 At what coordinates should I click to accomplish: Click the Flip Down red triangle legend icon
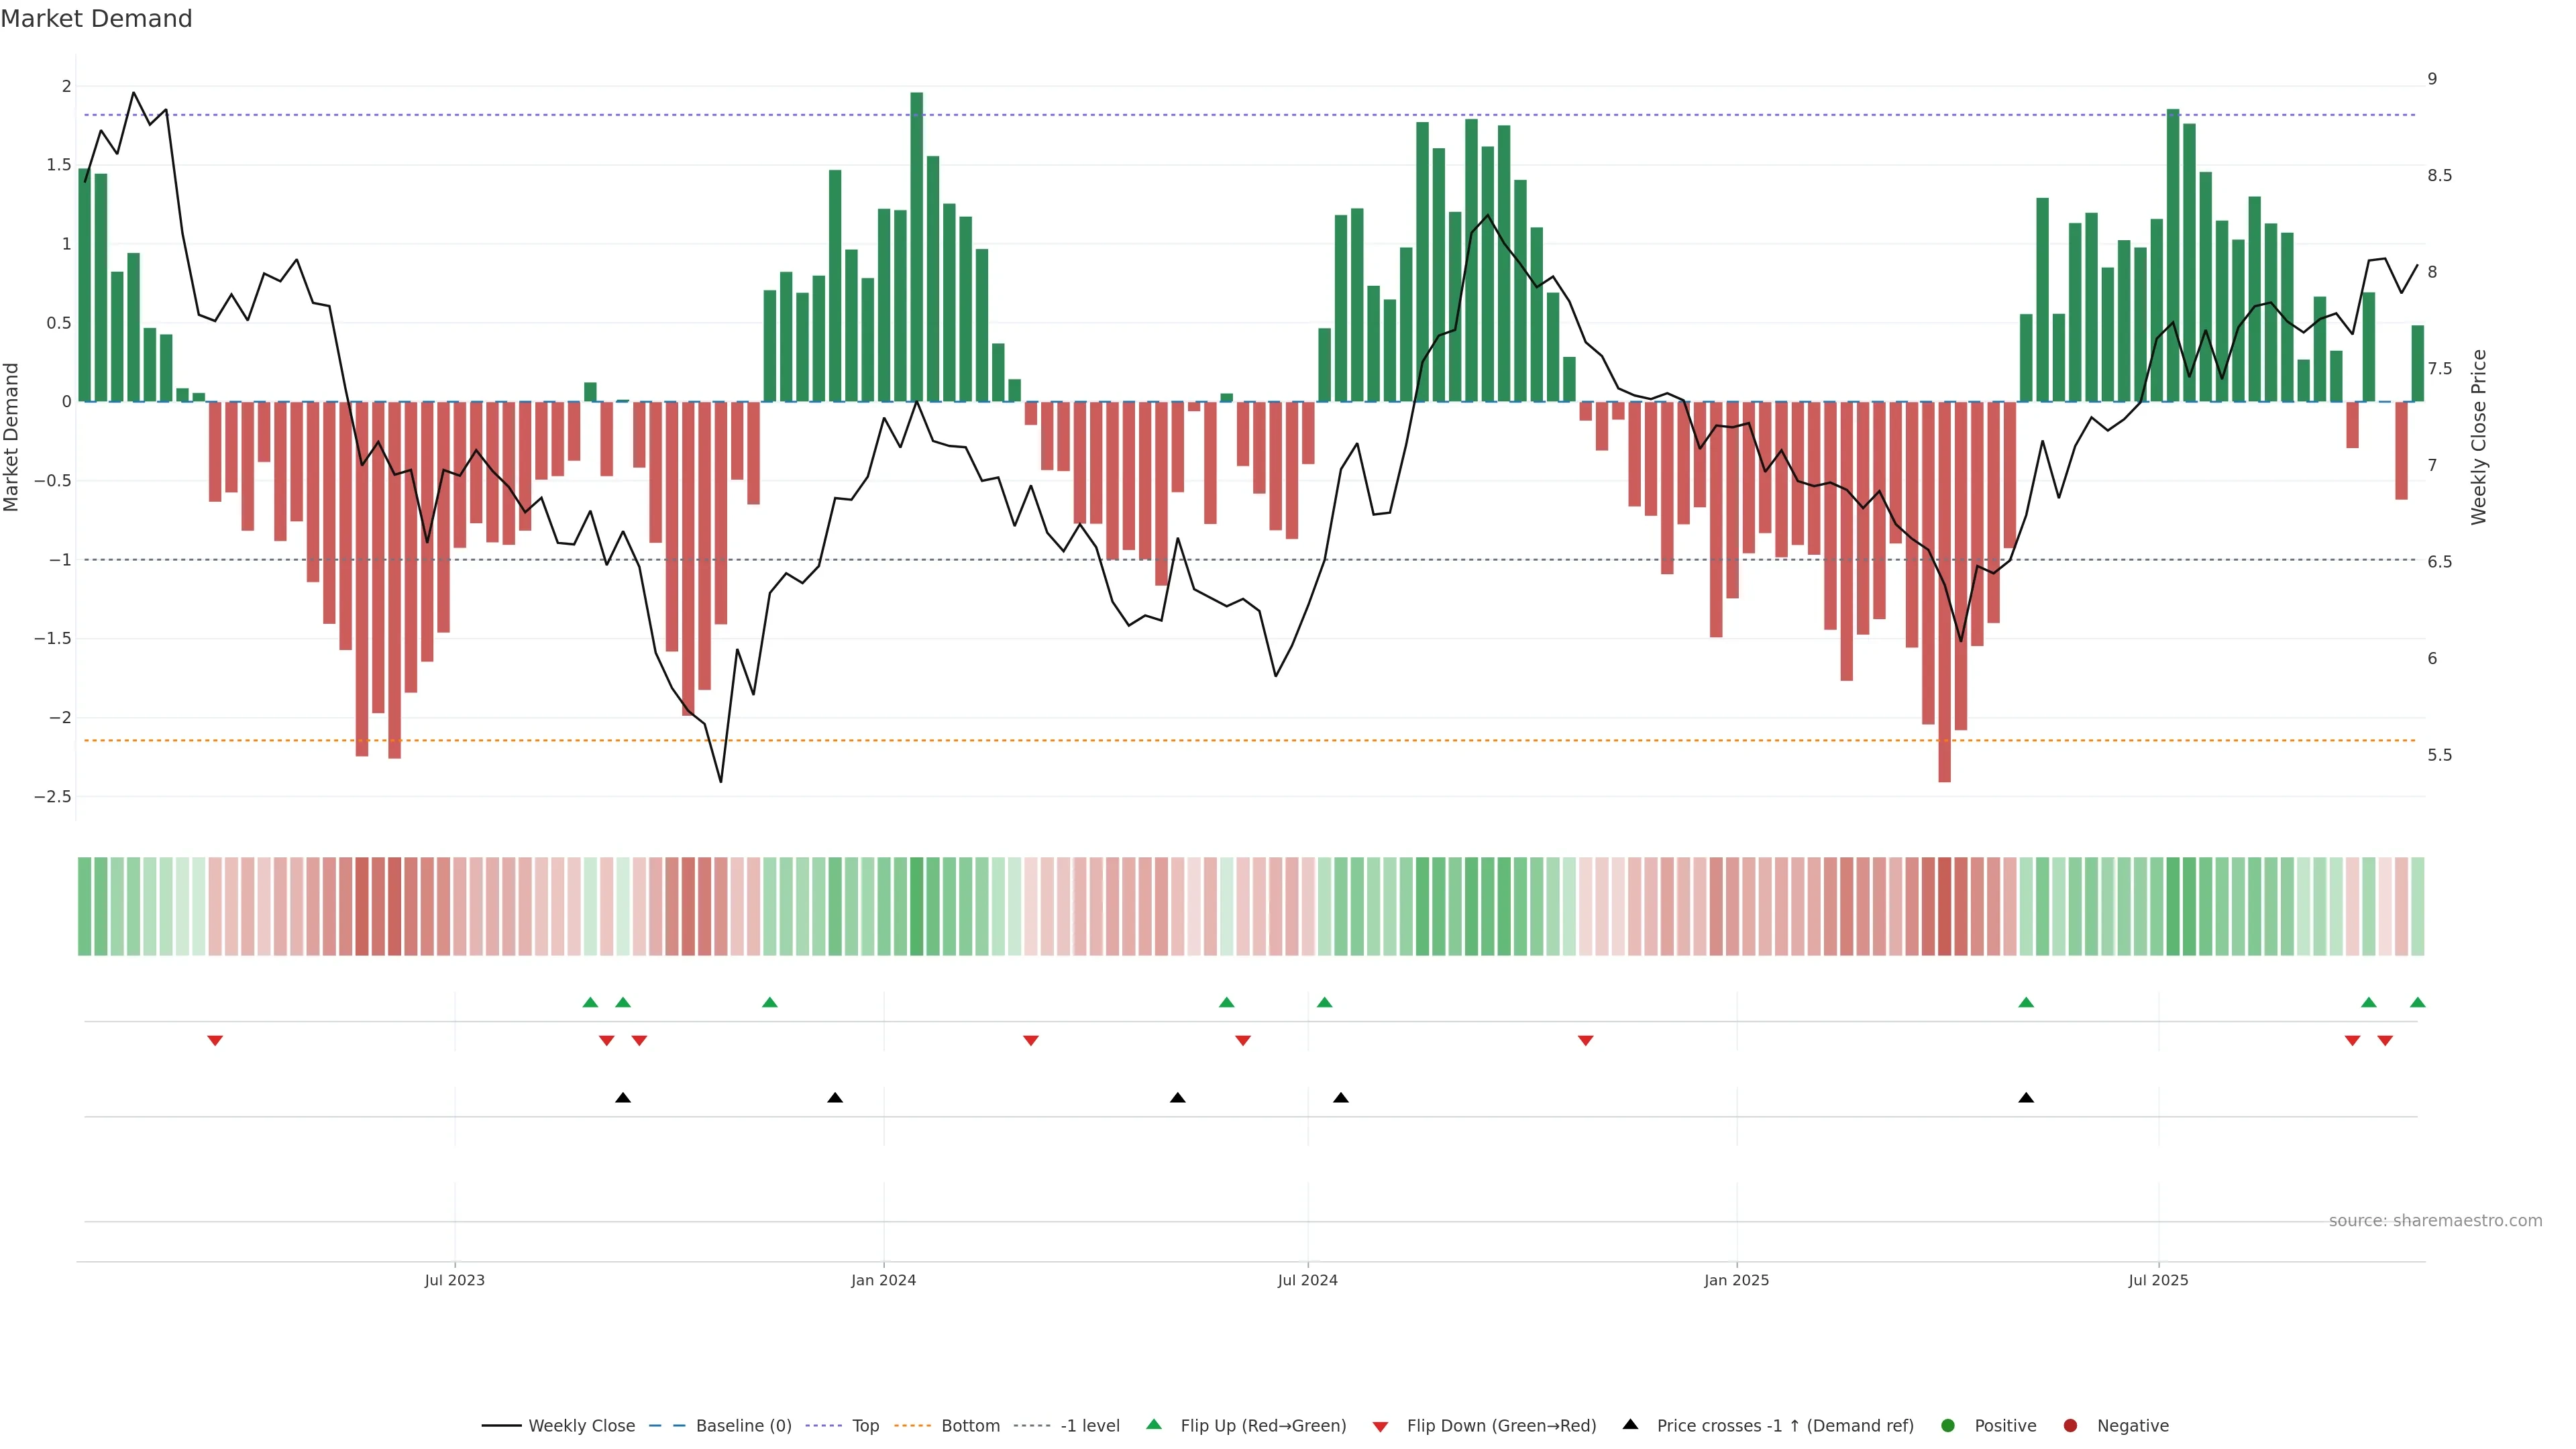tap(1380, 1426)
